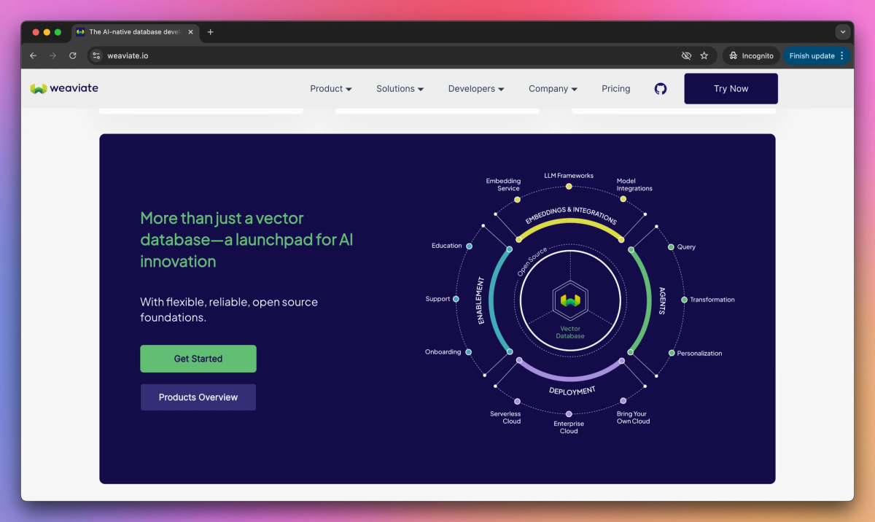Click the Enterprise Cloud label
The width and height of the screenshot is (875, 522).
(x=569, y=427)
